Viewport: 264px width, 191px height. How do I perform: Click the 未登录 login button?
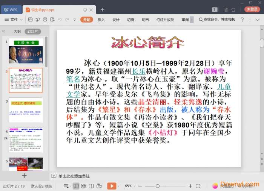[252, 9]
